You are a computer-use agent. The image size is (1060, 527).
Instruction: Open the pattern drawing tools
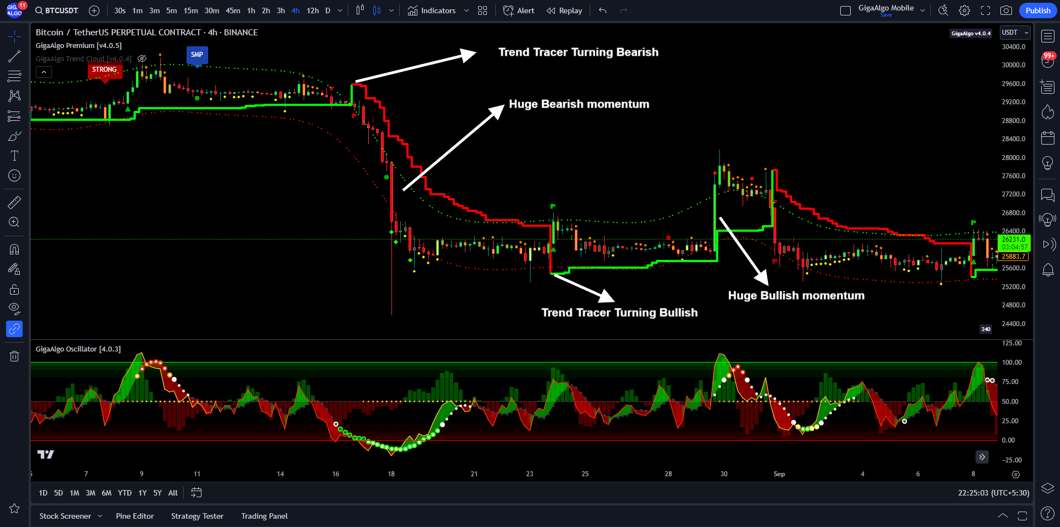pyautogui.click(x=14, y=96)
